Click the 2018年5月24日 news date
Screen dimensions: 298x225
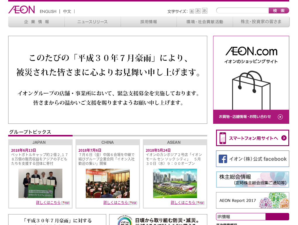tap(158, 150)
